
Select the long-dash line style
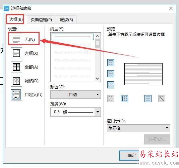click(x=73, y=61)
